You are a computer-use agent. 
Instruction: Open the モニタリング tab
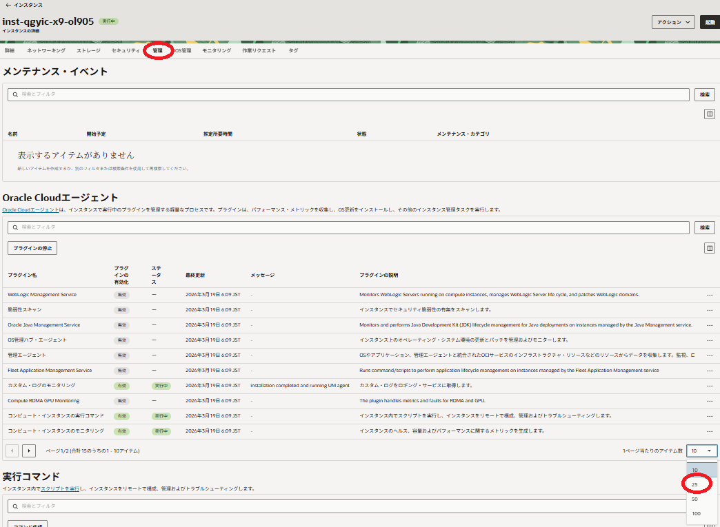click(x=217, y=50)
